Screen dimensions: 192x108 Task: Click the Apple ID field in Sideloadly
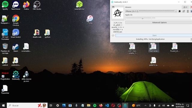pyautogui.click(x=158, y=18)
